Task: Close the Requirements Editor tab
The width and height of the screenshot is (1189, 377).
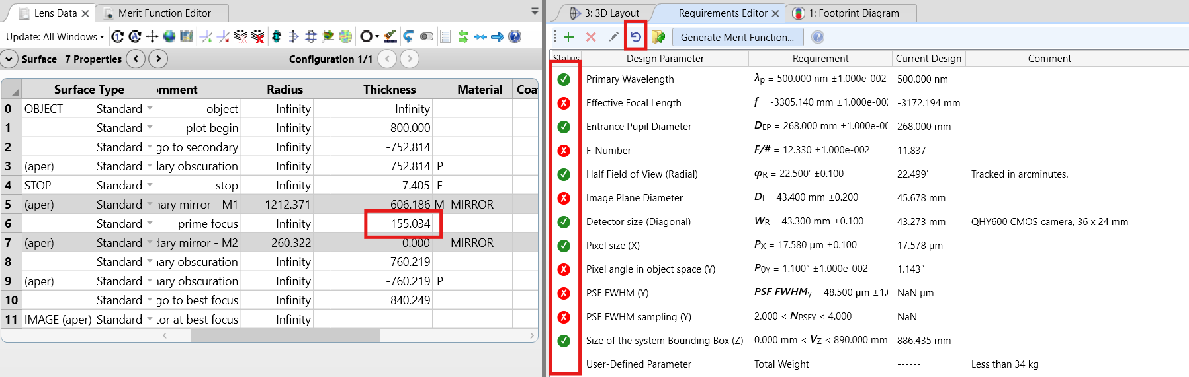Action: click(x=775, y=13)
